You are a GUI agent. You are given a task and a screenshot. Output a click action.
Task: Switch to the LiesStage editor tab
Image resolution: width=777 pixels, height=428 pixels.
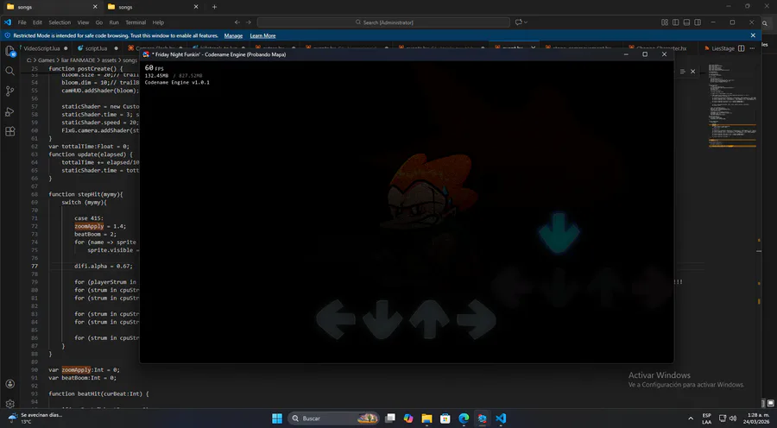pyautogui.click(x=723, y=48)
